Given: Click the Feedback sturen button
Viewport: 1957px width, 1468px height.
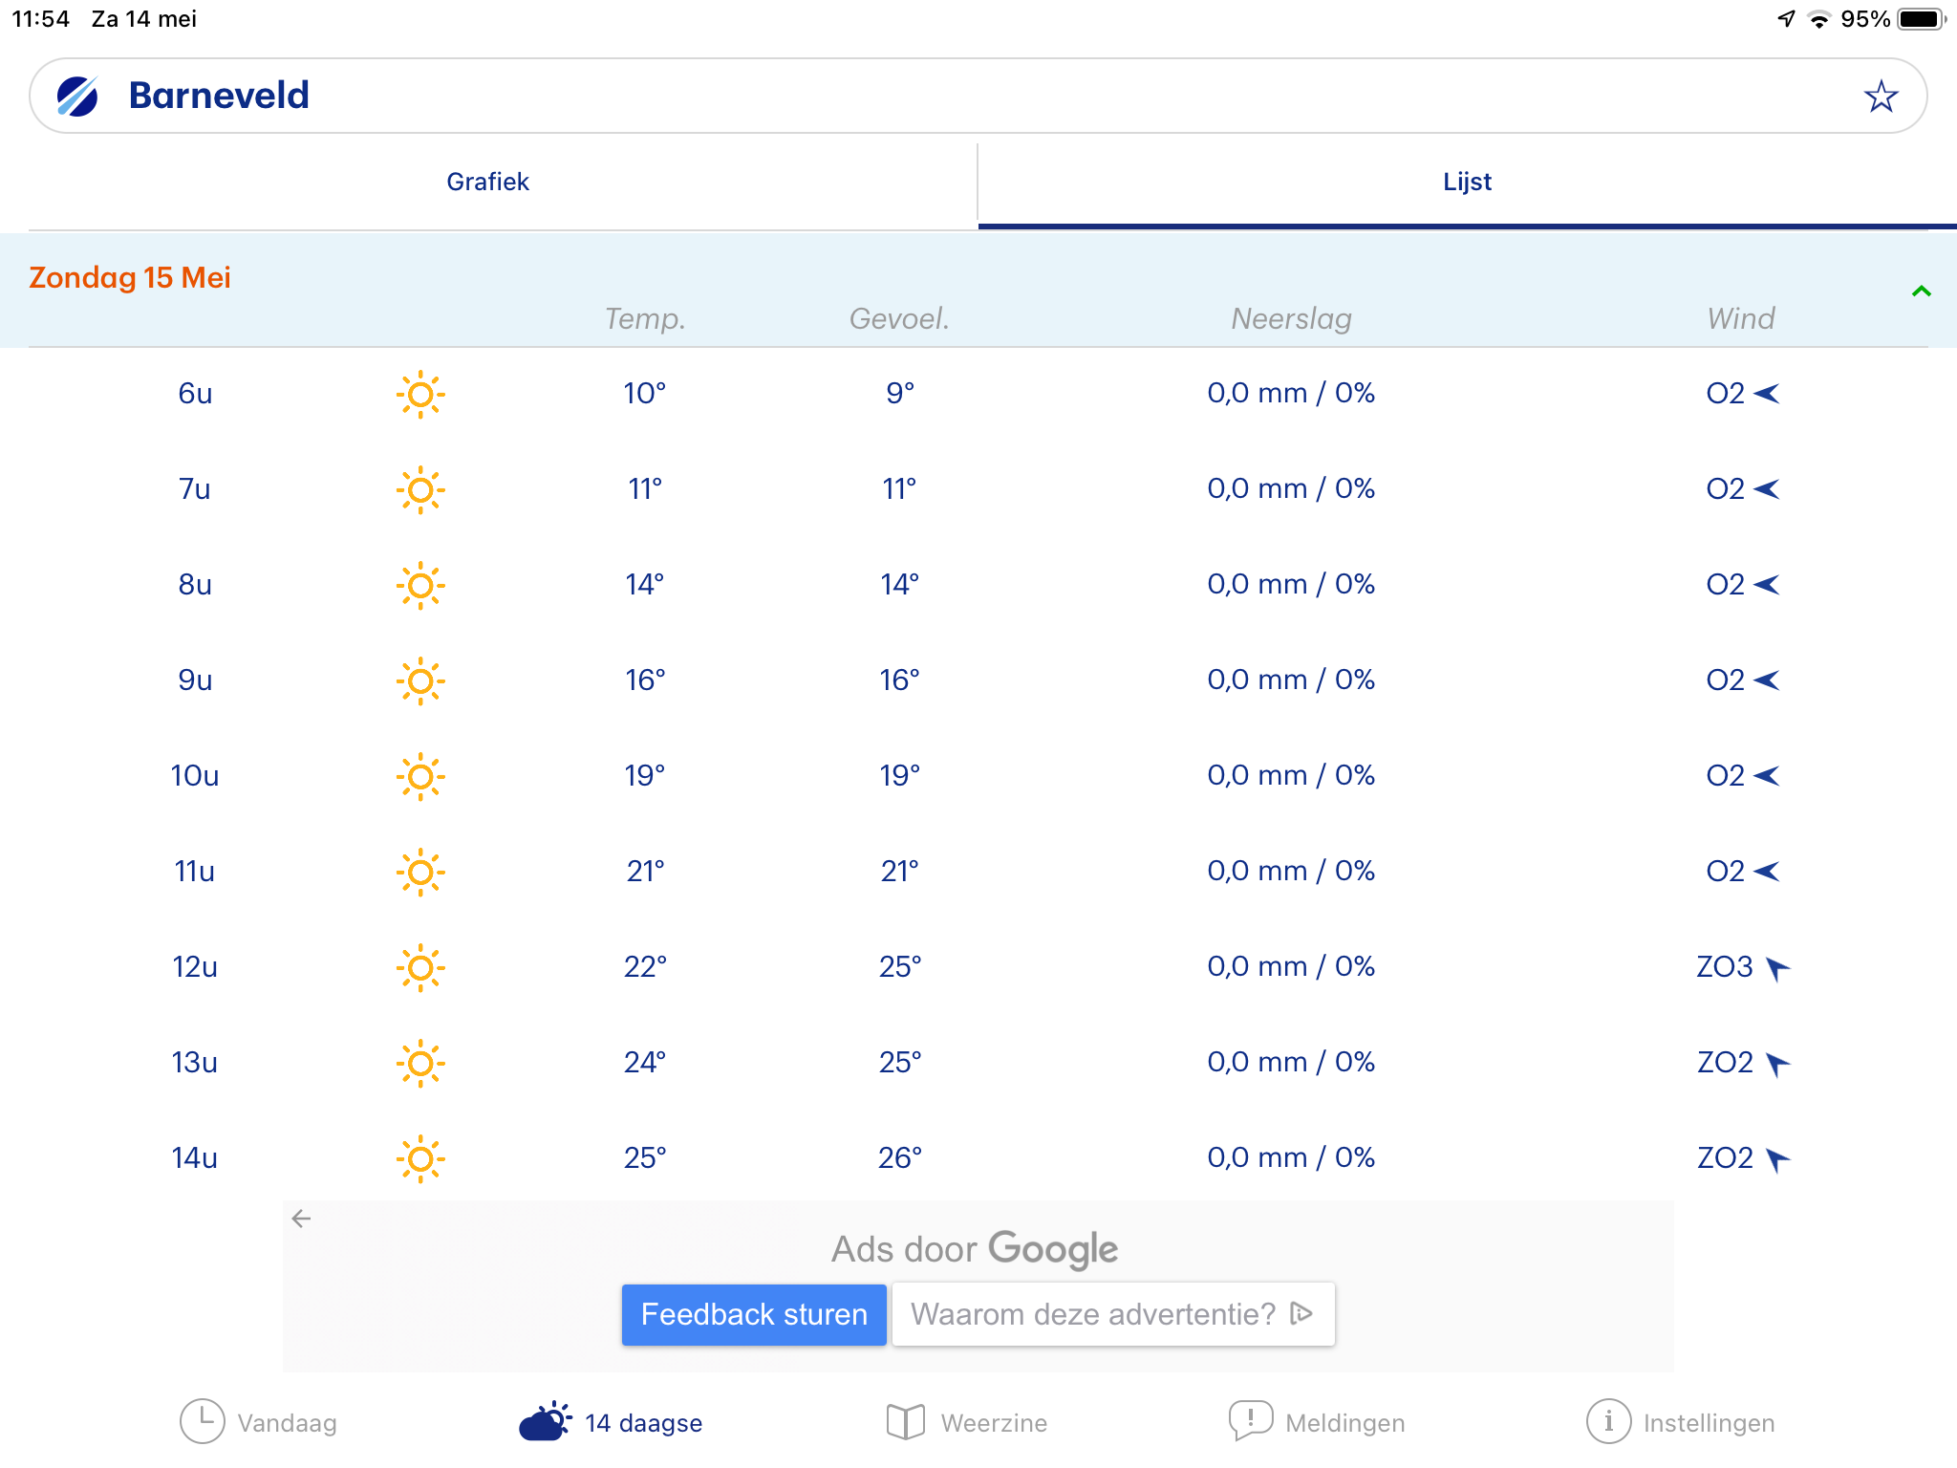Looking at the screenshot, I should (754, 1314).
